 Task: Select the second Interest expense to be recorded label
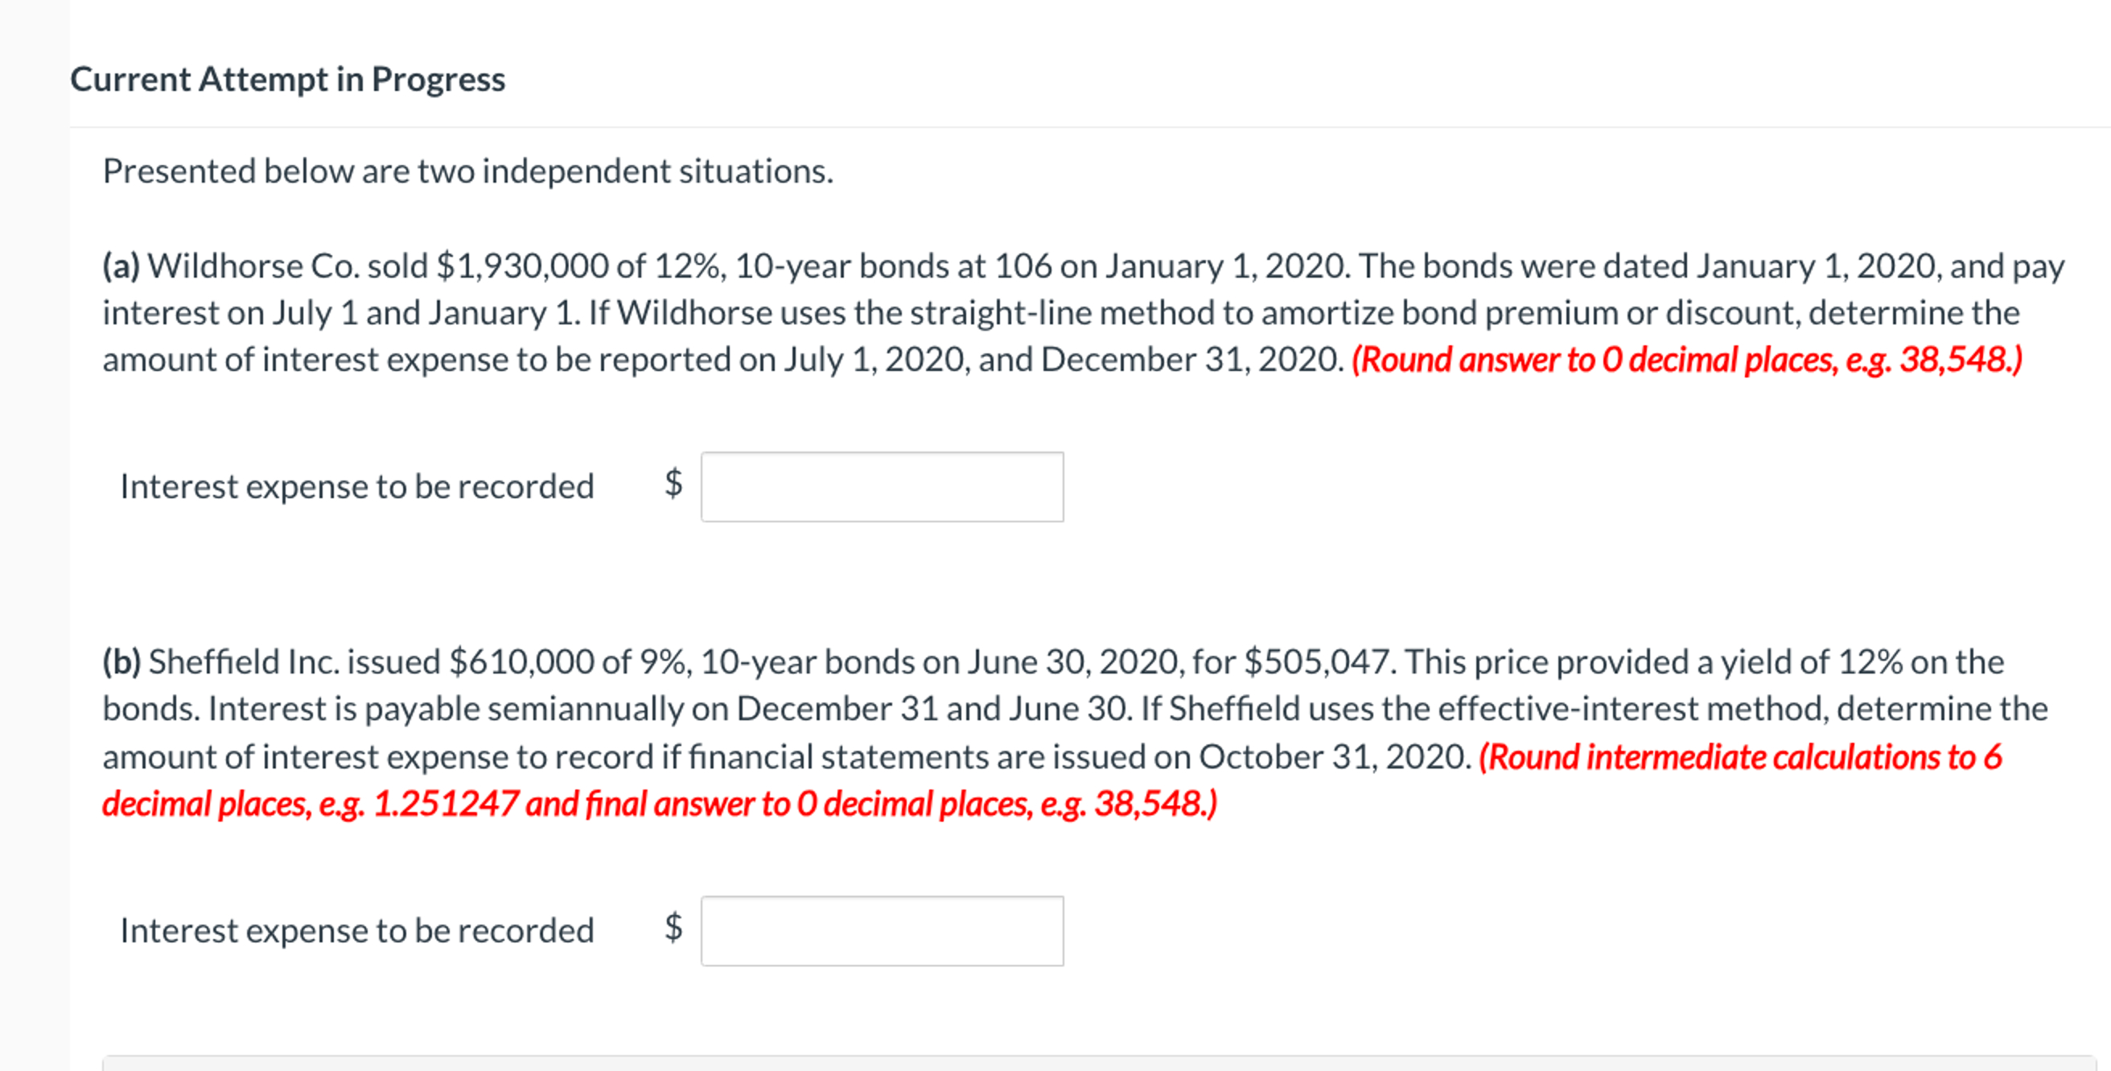[356, 930]
